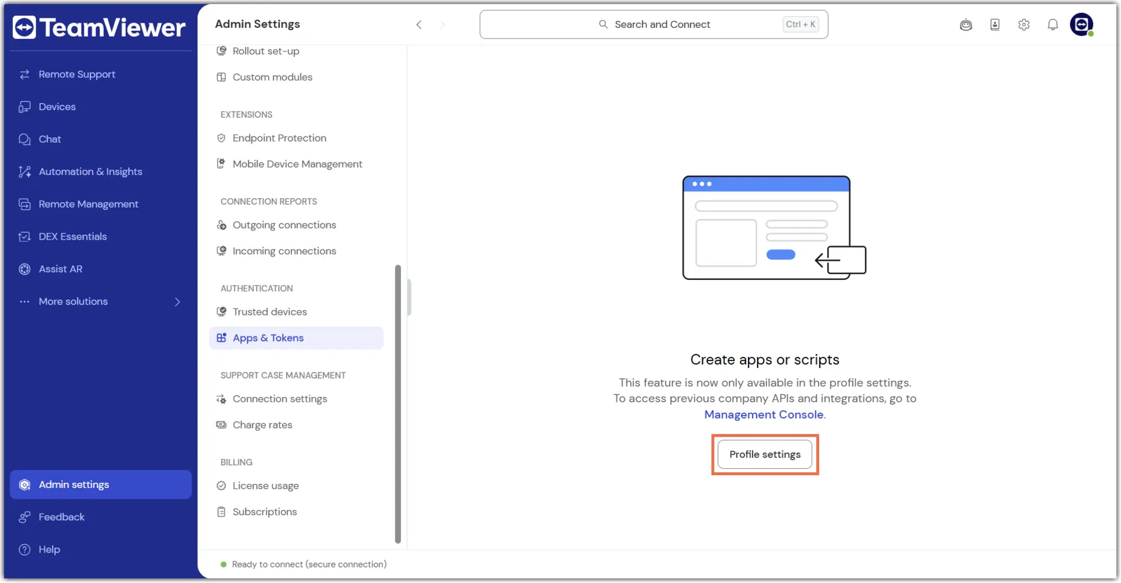
Task: Click the Connection settings icon
Action: click(x=222, y=399)
